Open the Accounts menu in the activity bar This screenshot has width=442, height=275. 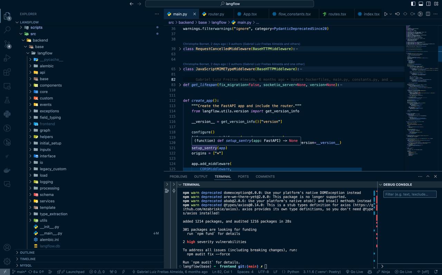point(7,247)
